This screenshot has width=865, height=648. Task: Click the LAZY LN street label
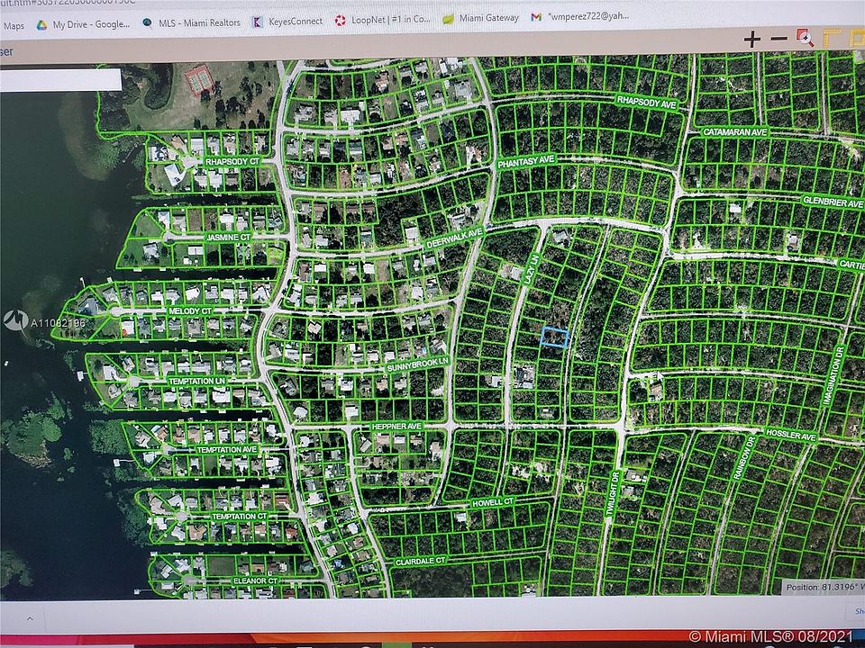531,269
